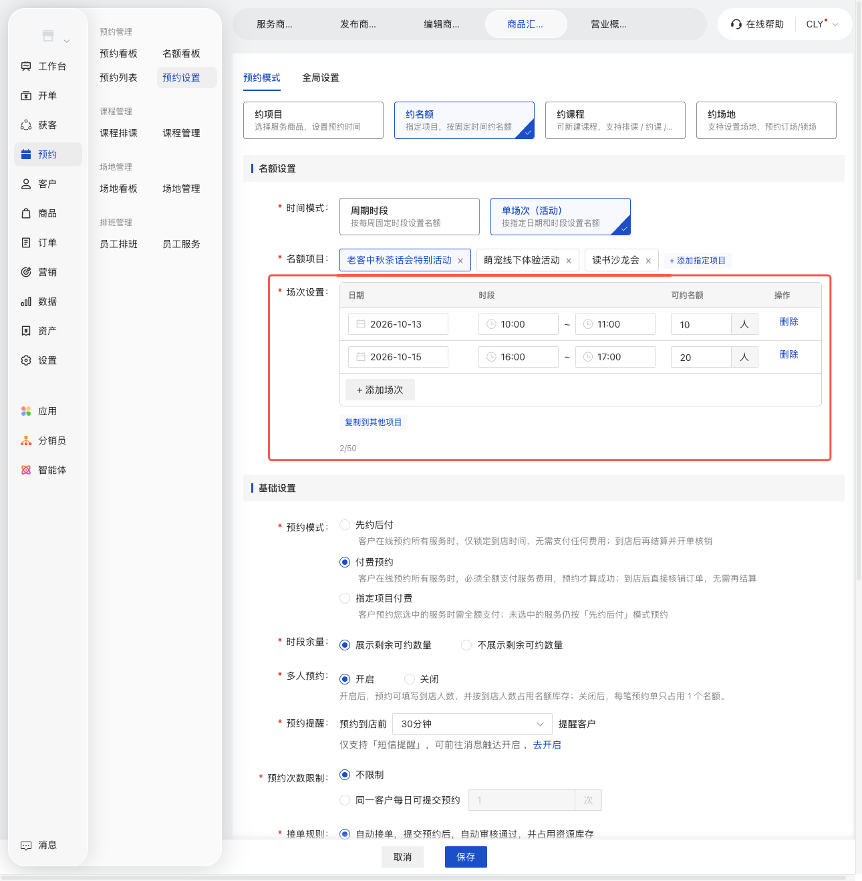Screen dimensions: 862x881
Task: Switch to the 全局设置 tab
Action: click(x=321, y=78)
